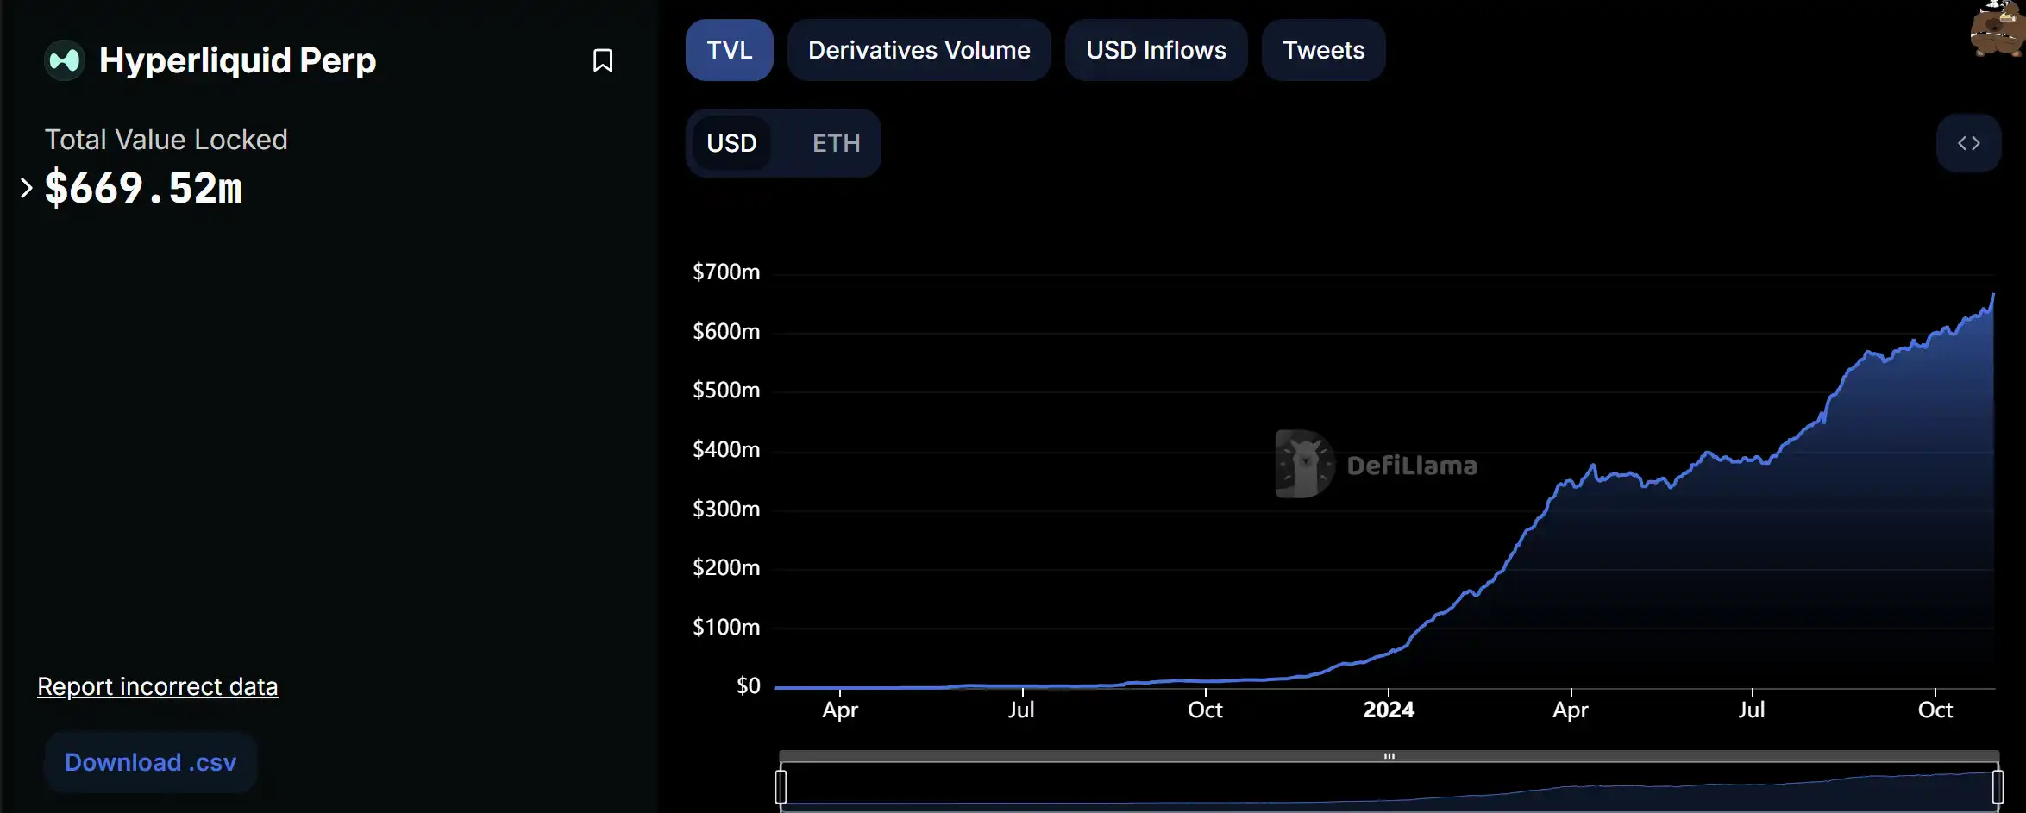Click the 2024 label on the time axis
2026x813 pixels.
pos(1389,710)
